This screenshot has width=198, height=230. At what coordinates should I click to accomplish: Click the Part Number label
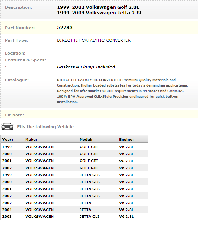click(x=20, y=28)
